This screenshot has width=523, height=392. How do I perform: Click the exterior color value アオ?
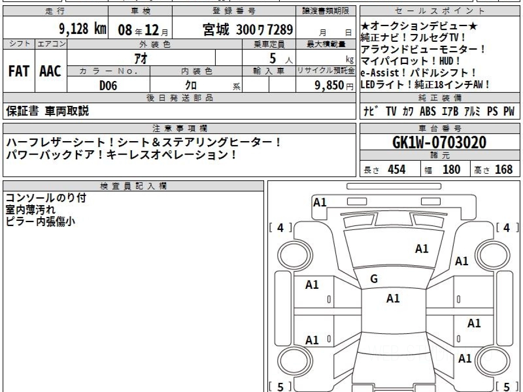tap(141, 58)
